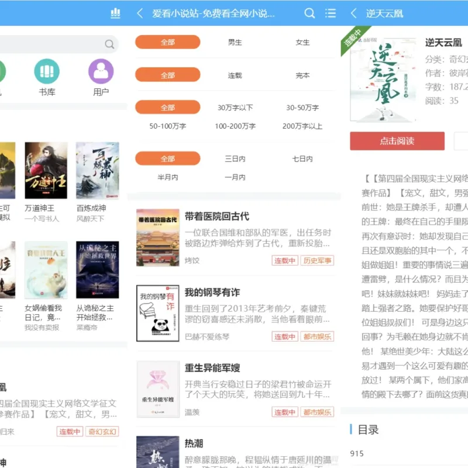
Task: Filter by 女生
Action: click(x=302, y=42)
